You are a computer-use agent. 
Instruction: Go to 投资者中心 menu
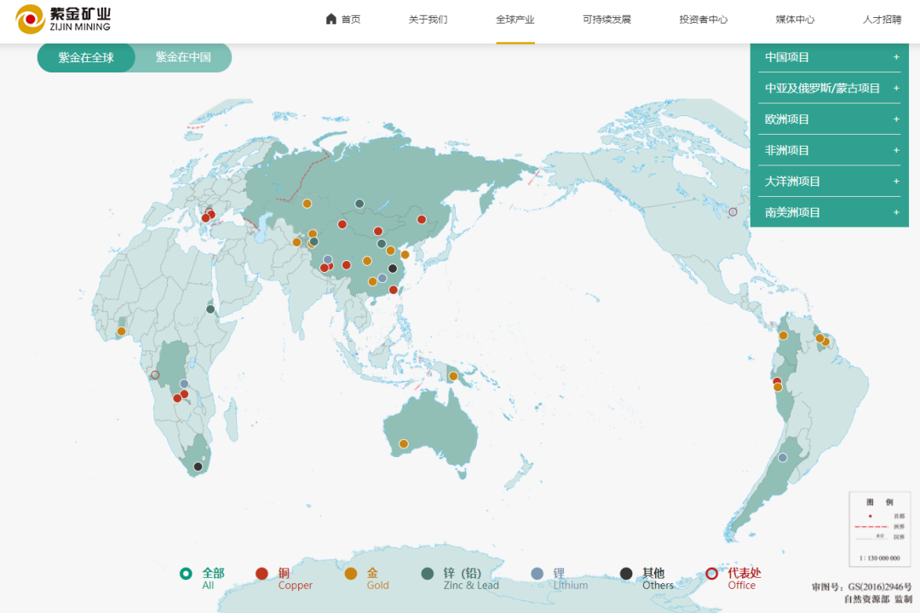[x=704, y=20]
